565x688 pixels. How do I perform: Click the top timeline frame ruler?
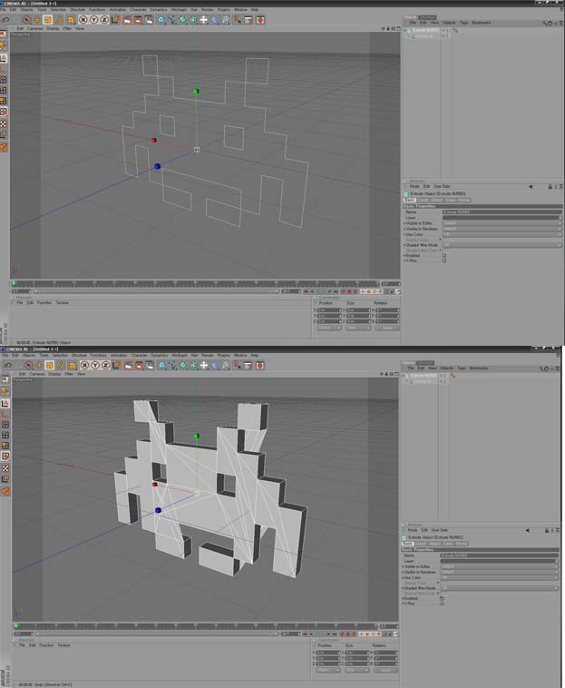coord(196,283)
